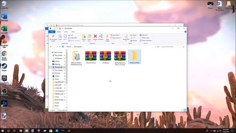Click the Up one level arrow
The height and width of the screenshot is (133, 236).
pos(60,47)
